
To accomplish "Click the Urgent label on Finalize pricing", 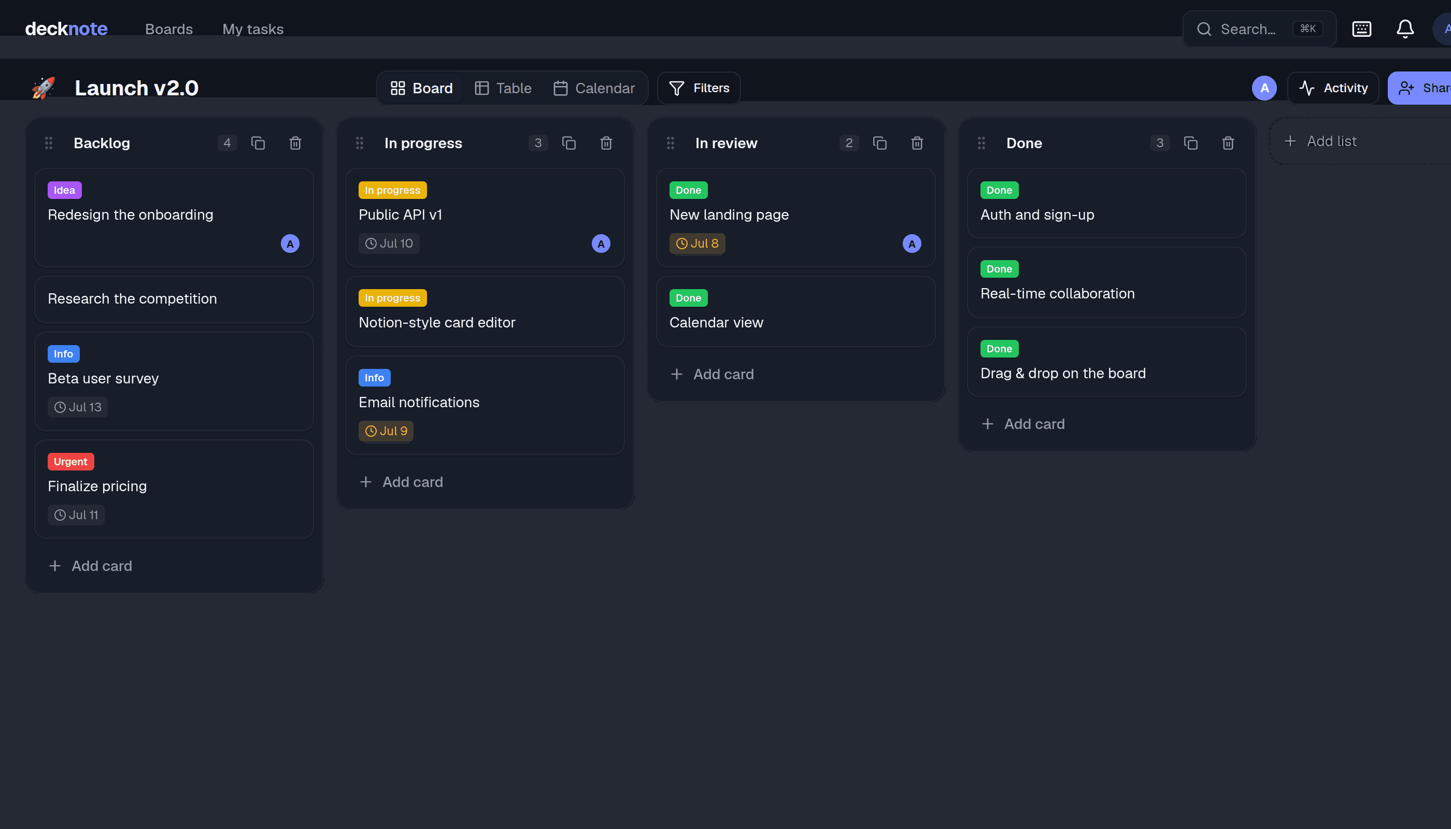I will (70, 462).
